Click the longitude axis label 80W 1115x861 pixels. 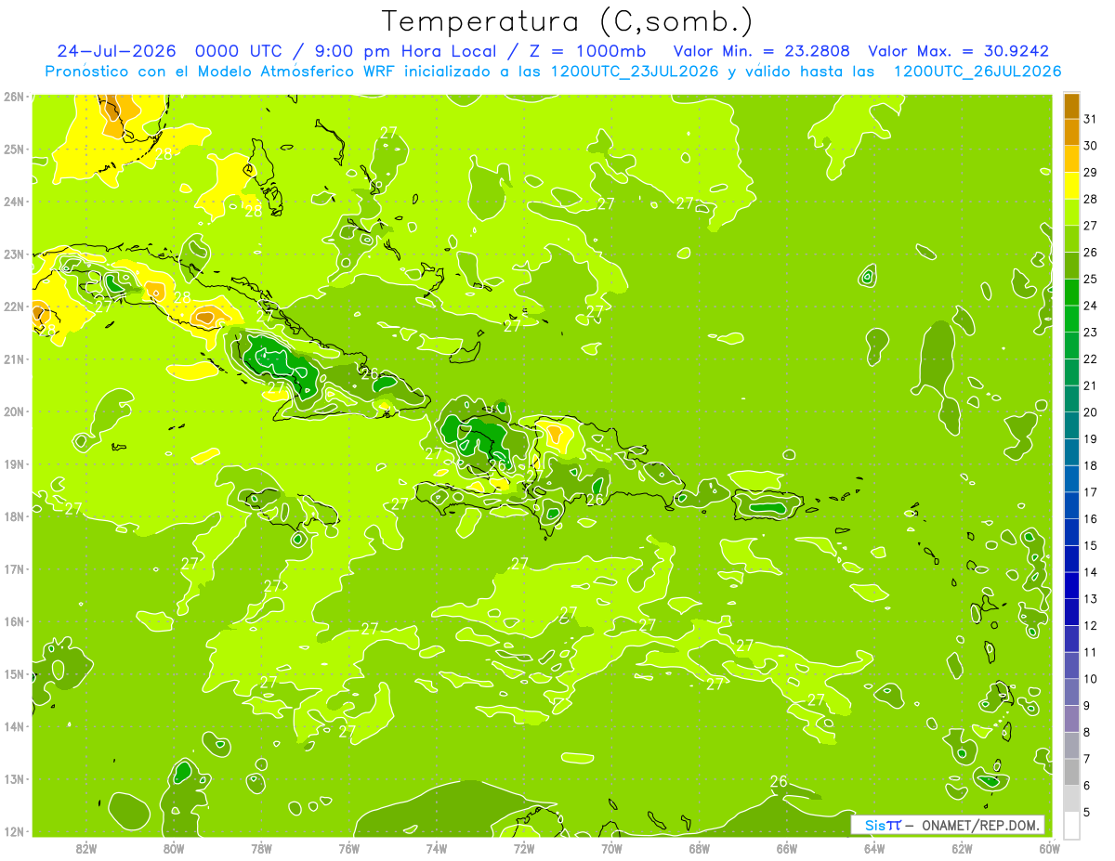click(174, 848)
